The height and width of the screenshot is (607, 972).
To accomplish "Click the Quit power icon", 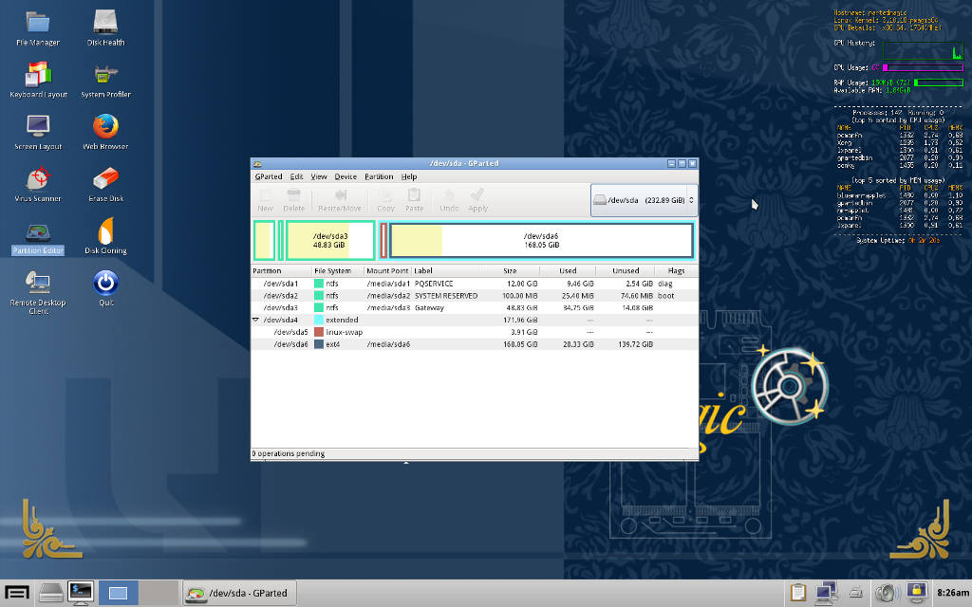I will point(105,283).
